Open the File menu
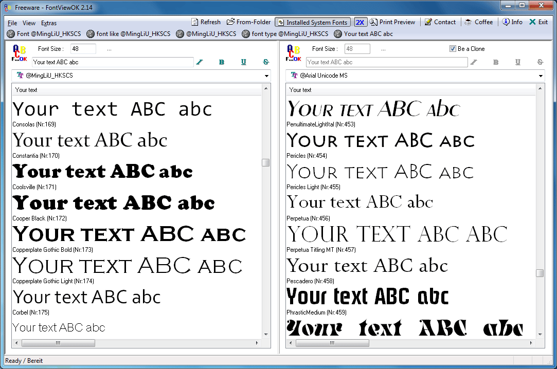The height and width of the screenshot is (369, 557). pos(12,23)
